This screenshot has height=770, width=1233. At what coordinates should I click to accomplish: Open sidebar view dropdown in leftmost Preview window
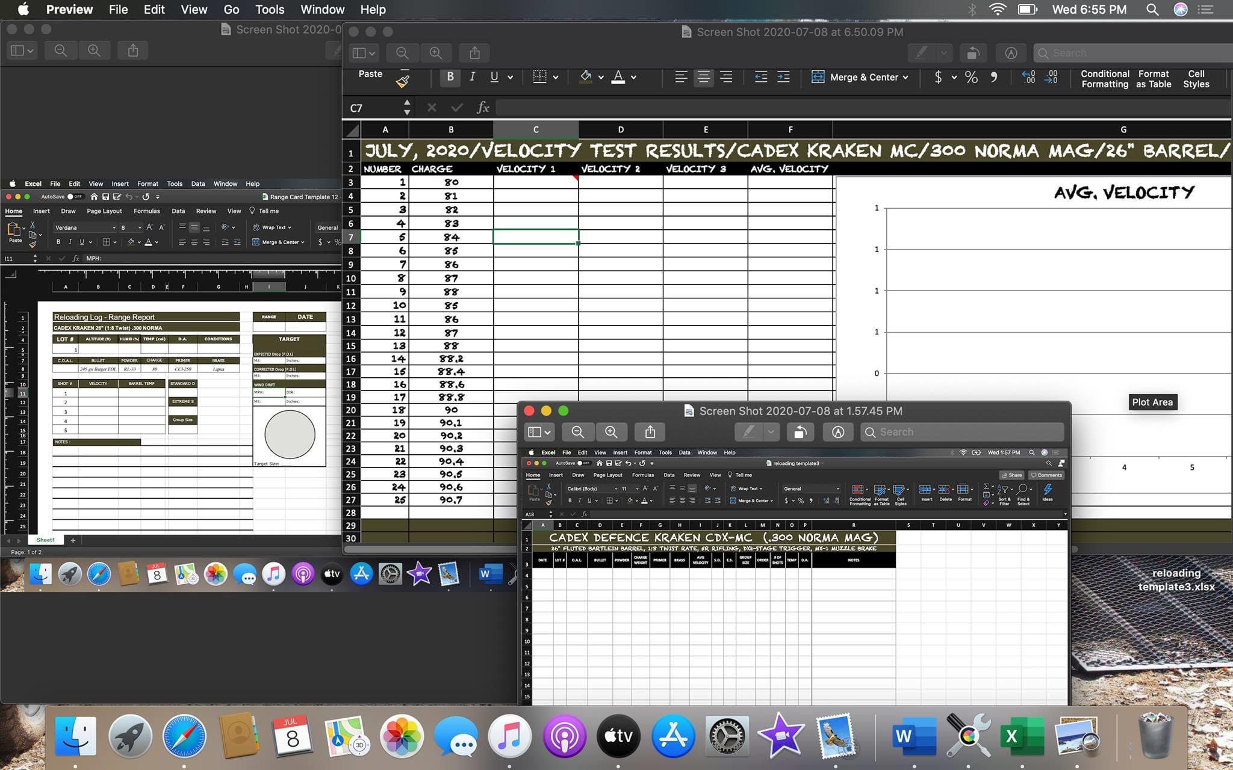point(22,51)
